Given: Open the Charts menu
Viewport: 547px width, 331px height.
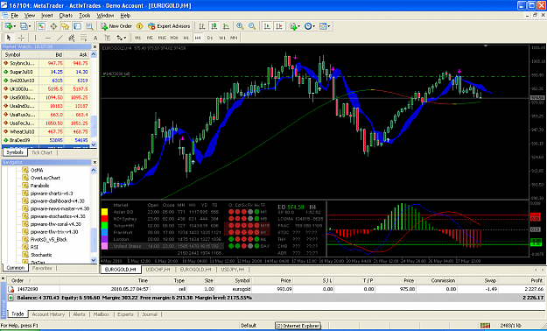Looking at the screenshot, I should [66, 16].
